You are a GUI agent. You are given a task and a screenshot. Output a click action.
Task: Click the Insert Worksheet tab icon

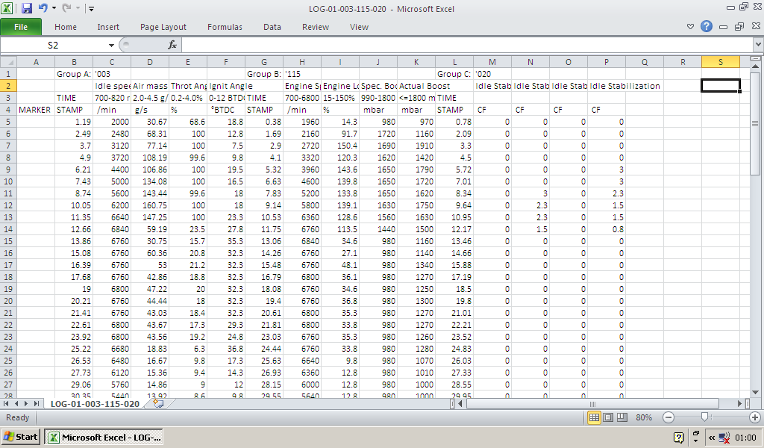click(x=157, y=403)
